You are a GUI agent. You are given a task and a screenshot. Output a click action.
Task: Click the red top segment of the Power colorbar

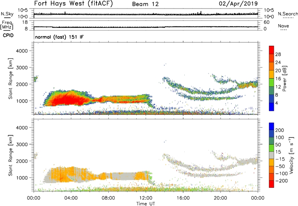click(x=272, y=50)
